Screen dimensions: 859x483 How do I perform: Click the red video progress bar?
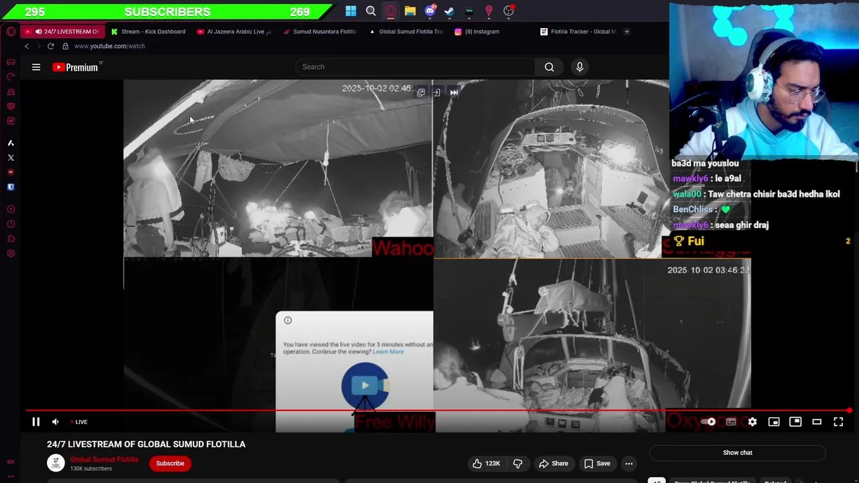point(438,411)
